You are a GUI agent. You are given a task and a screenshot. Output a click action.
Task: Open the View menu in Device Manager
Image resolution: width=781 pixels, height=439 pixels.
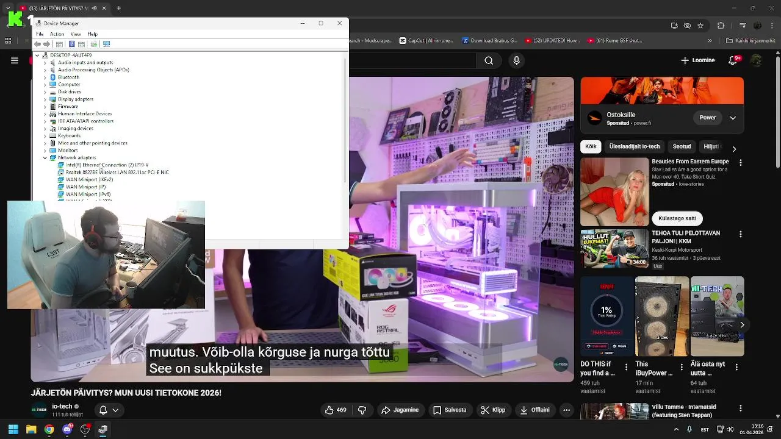coord(76,34)
